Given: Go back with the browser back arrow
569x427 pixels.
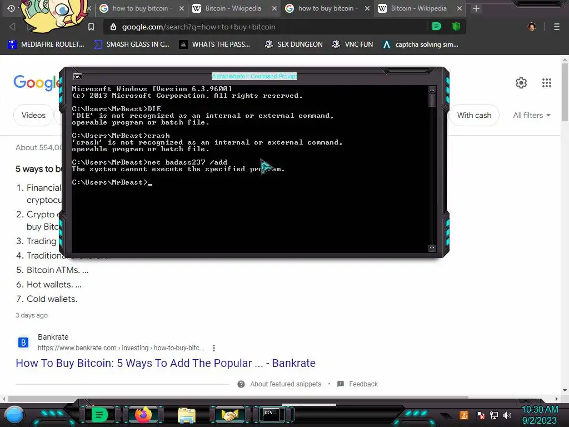Looking at the screenshot, I should point(12,27).
